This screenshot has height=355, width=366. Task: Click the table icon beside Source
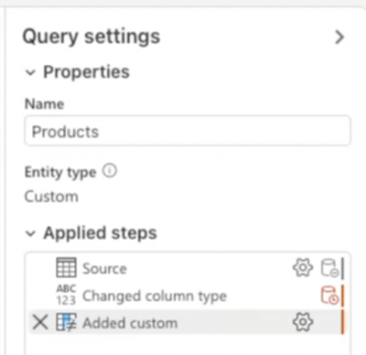point(66,267)
